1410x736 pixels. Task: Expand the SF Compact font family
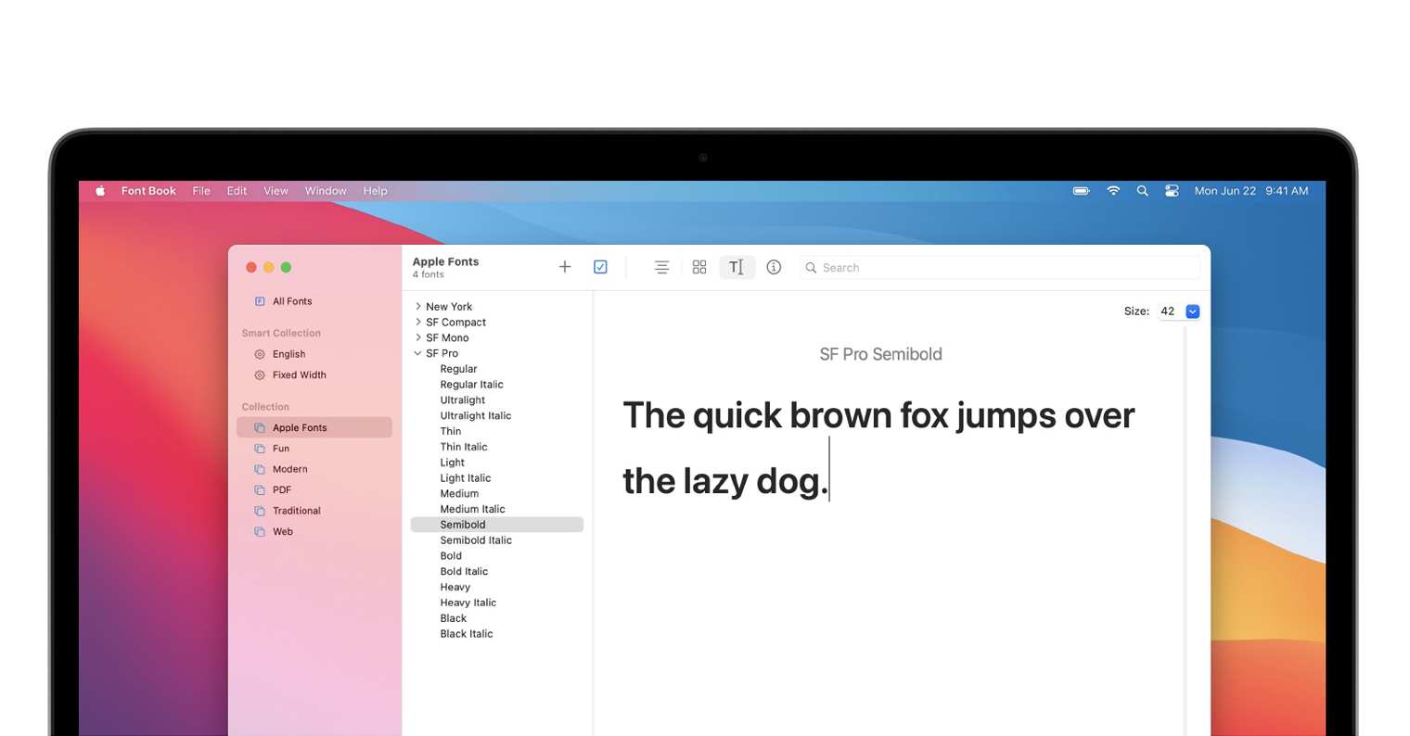pos(418,323)
